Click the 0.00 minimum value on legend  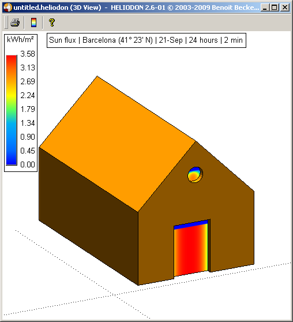[x=28, y=164]
